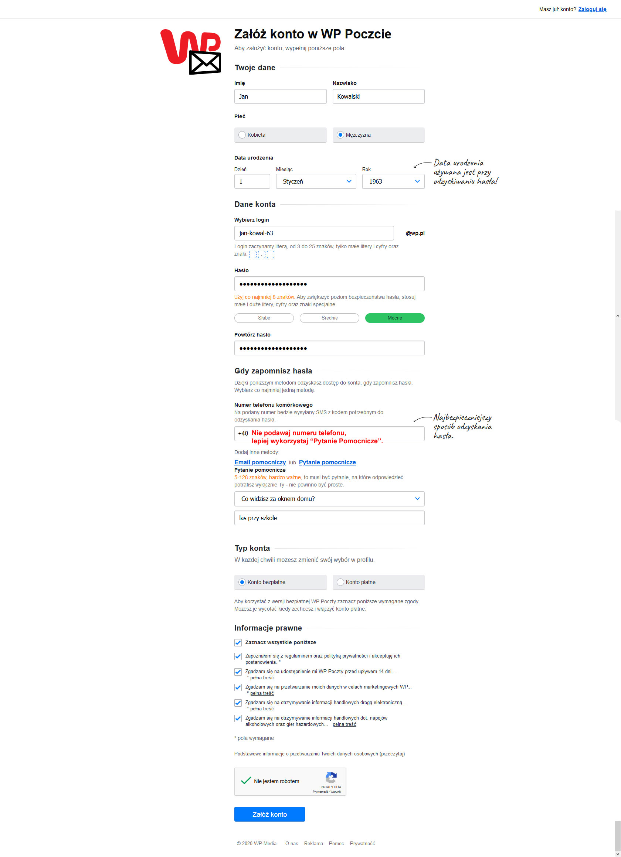Click the WP Poczta envelope logo

tap(191, 52)
